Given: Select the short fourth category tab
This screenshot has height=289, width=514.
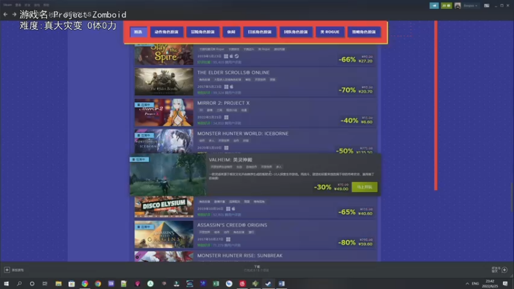Looking at the screenshot, I should 231,31.
